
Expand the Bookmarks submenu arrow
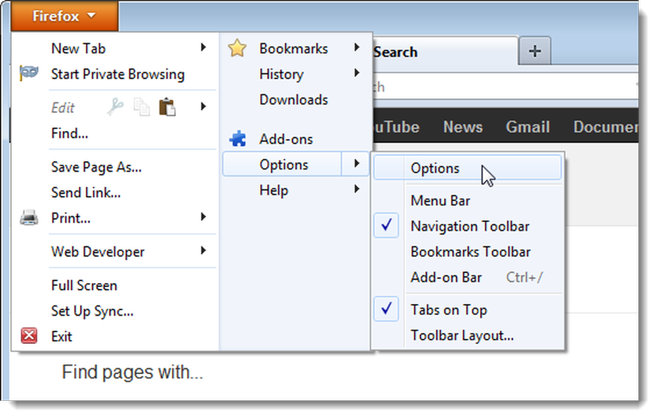356,47
